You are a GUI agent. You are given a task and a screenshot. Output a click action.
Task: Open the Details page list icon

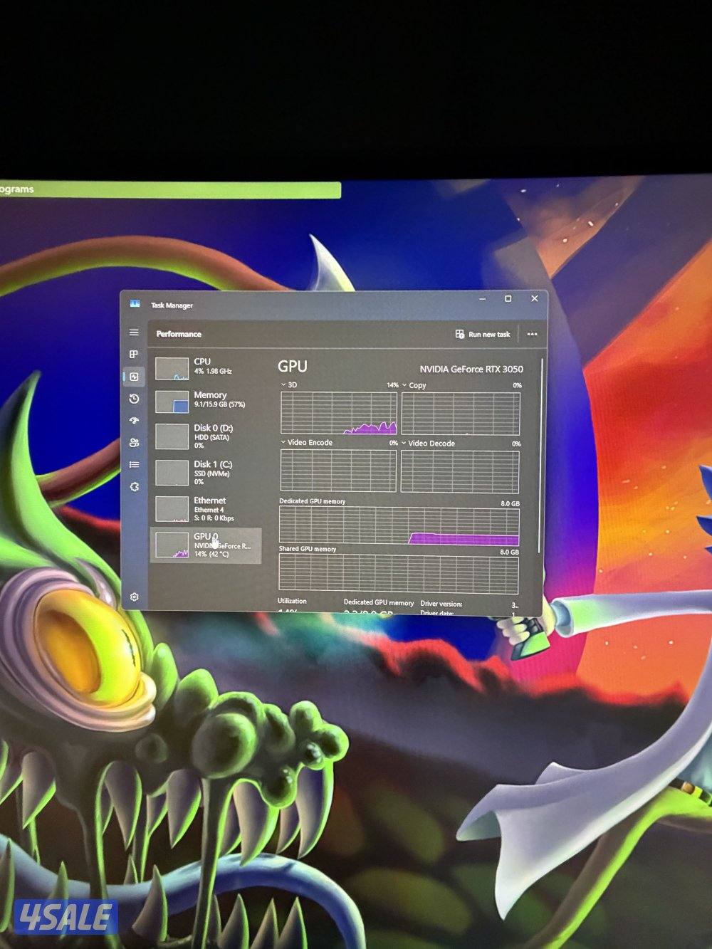coord(134,465)
